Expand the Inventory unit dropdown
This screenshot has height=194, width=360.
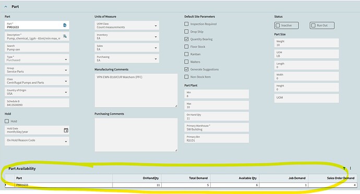155,37
